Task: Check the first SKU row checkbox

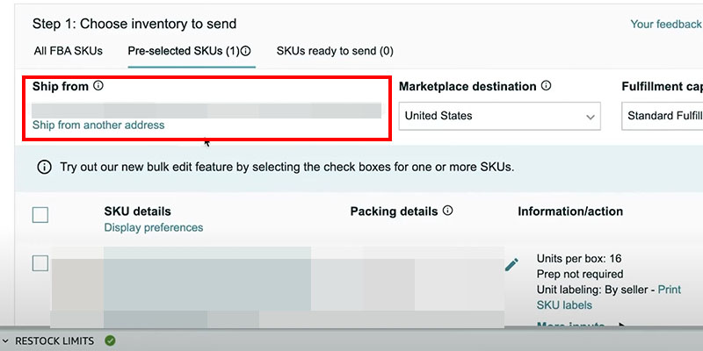Action: [40, 263]
